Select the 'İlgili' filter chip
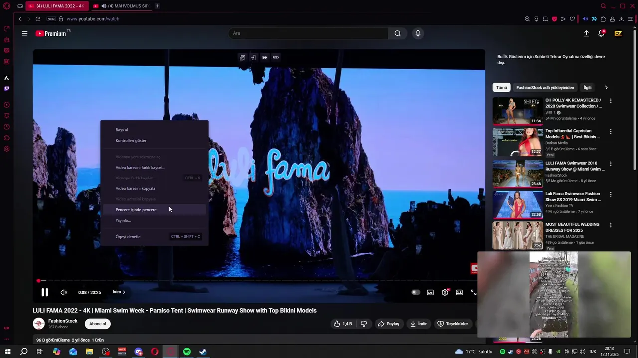638x358 pixels. pos(587,87)
